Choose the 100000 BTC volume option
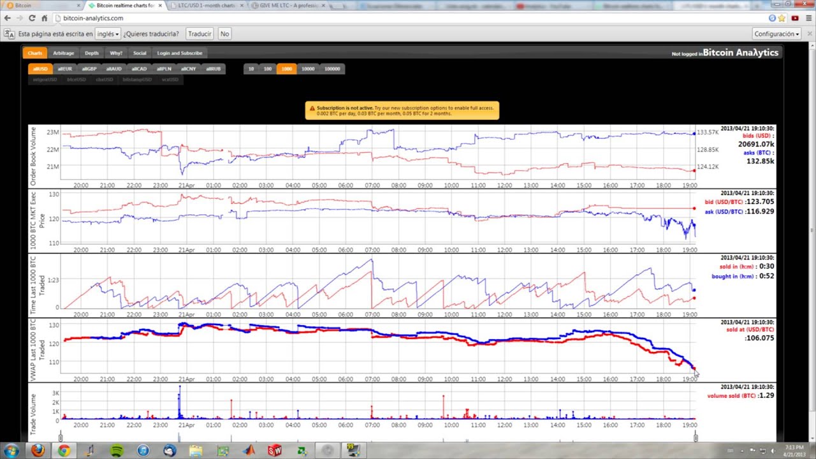The width and height of the screenshot is (816, 459). coord(332,69)
